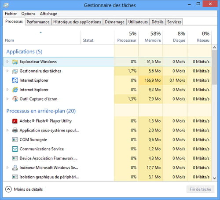Viewport: 220px width, 200px height.
Task: Select the Applications (5) group header
Action: (24, 51)
